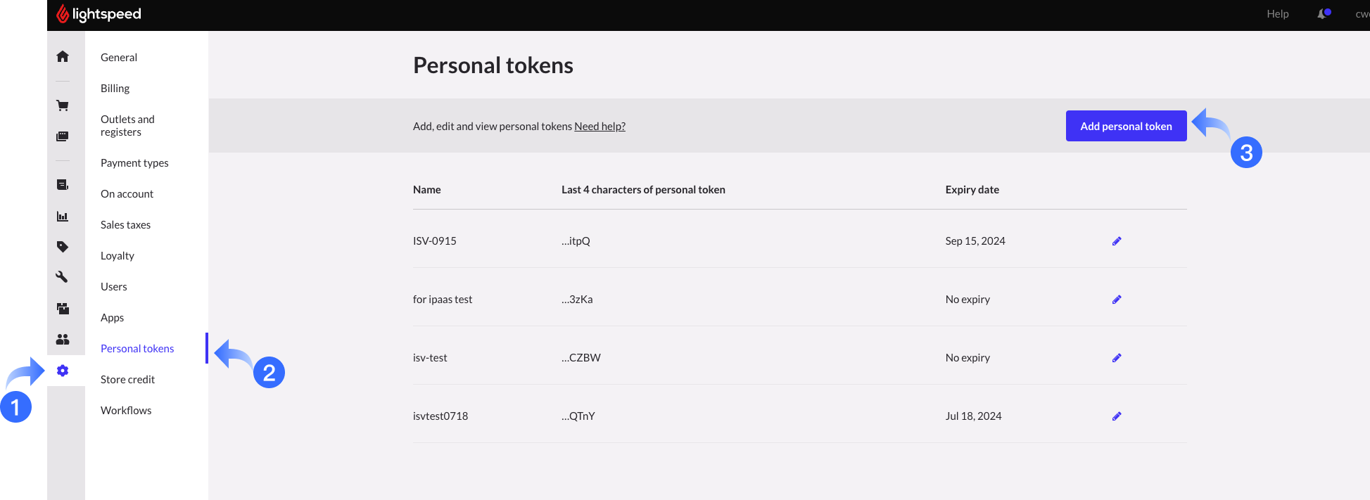The image size is (1370, 500).
Task: Click the Lightspeed logo
Action: click(99, 14)
